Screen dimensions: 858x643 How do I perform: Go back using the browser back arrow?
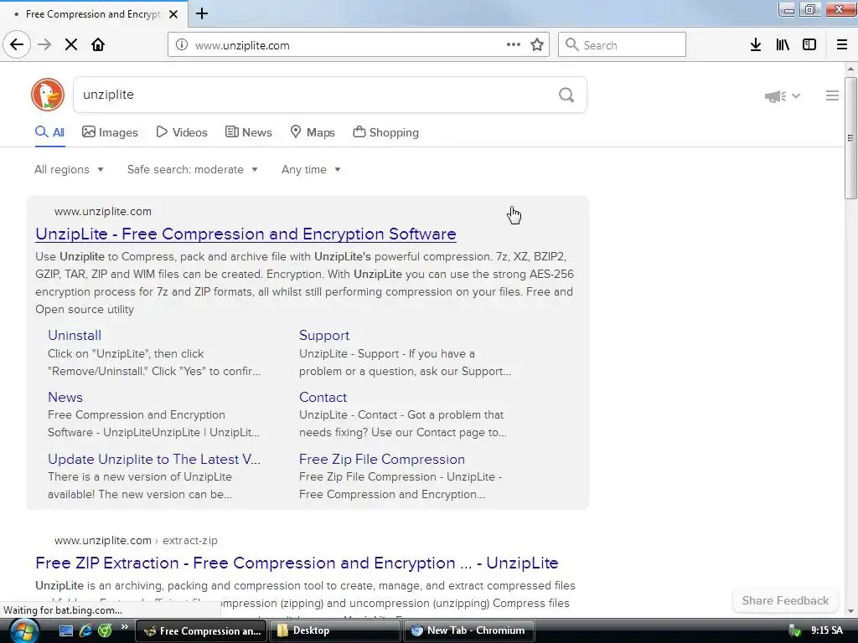tap(17, 44)
